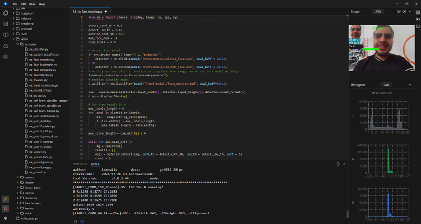Viewport: 421px width, 224px height.
Task: Expand the touchscreen folder
Action: click(18, 203)
